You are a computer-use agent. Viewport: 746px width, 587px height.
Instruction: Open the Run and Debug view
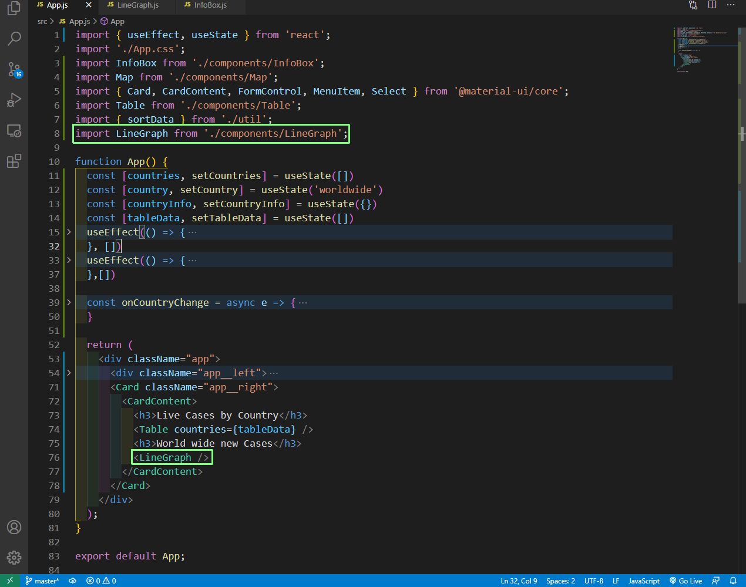[x=14, y=100]
